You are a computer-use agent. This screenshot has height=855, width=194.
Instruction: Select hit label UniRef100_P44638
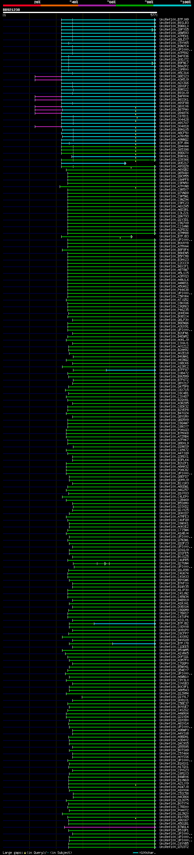[174, 290]
